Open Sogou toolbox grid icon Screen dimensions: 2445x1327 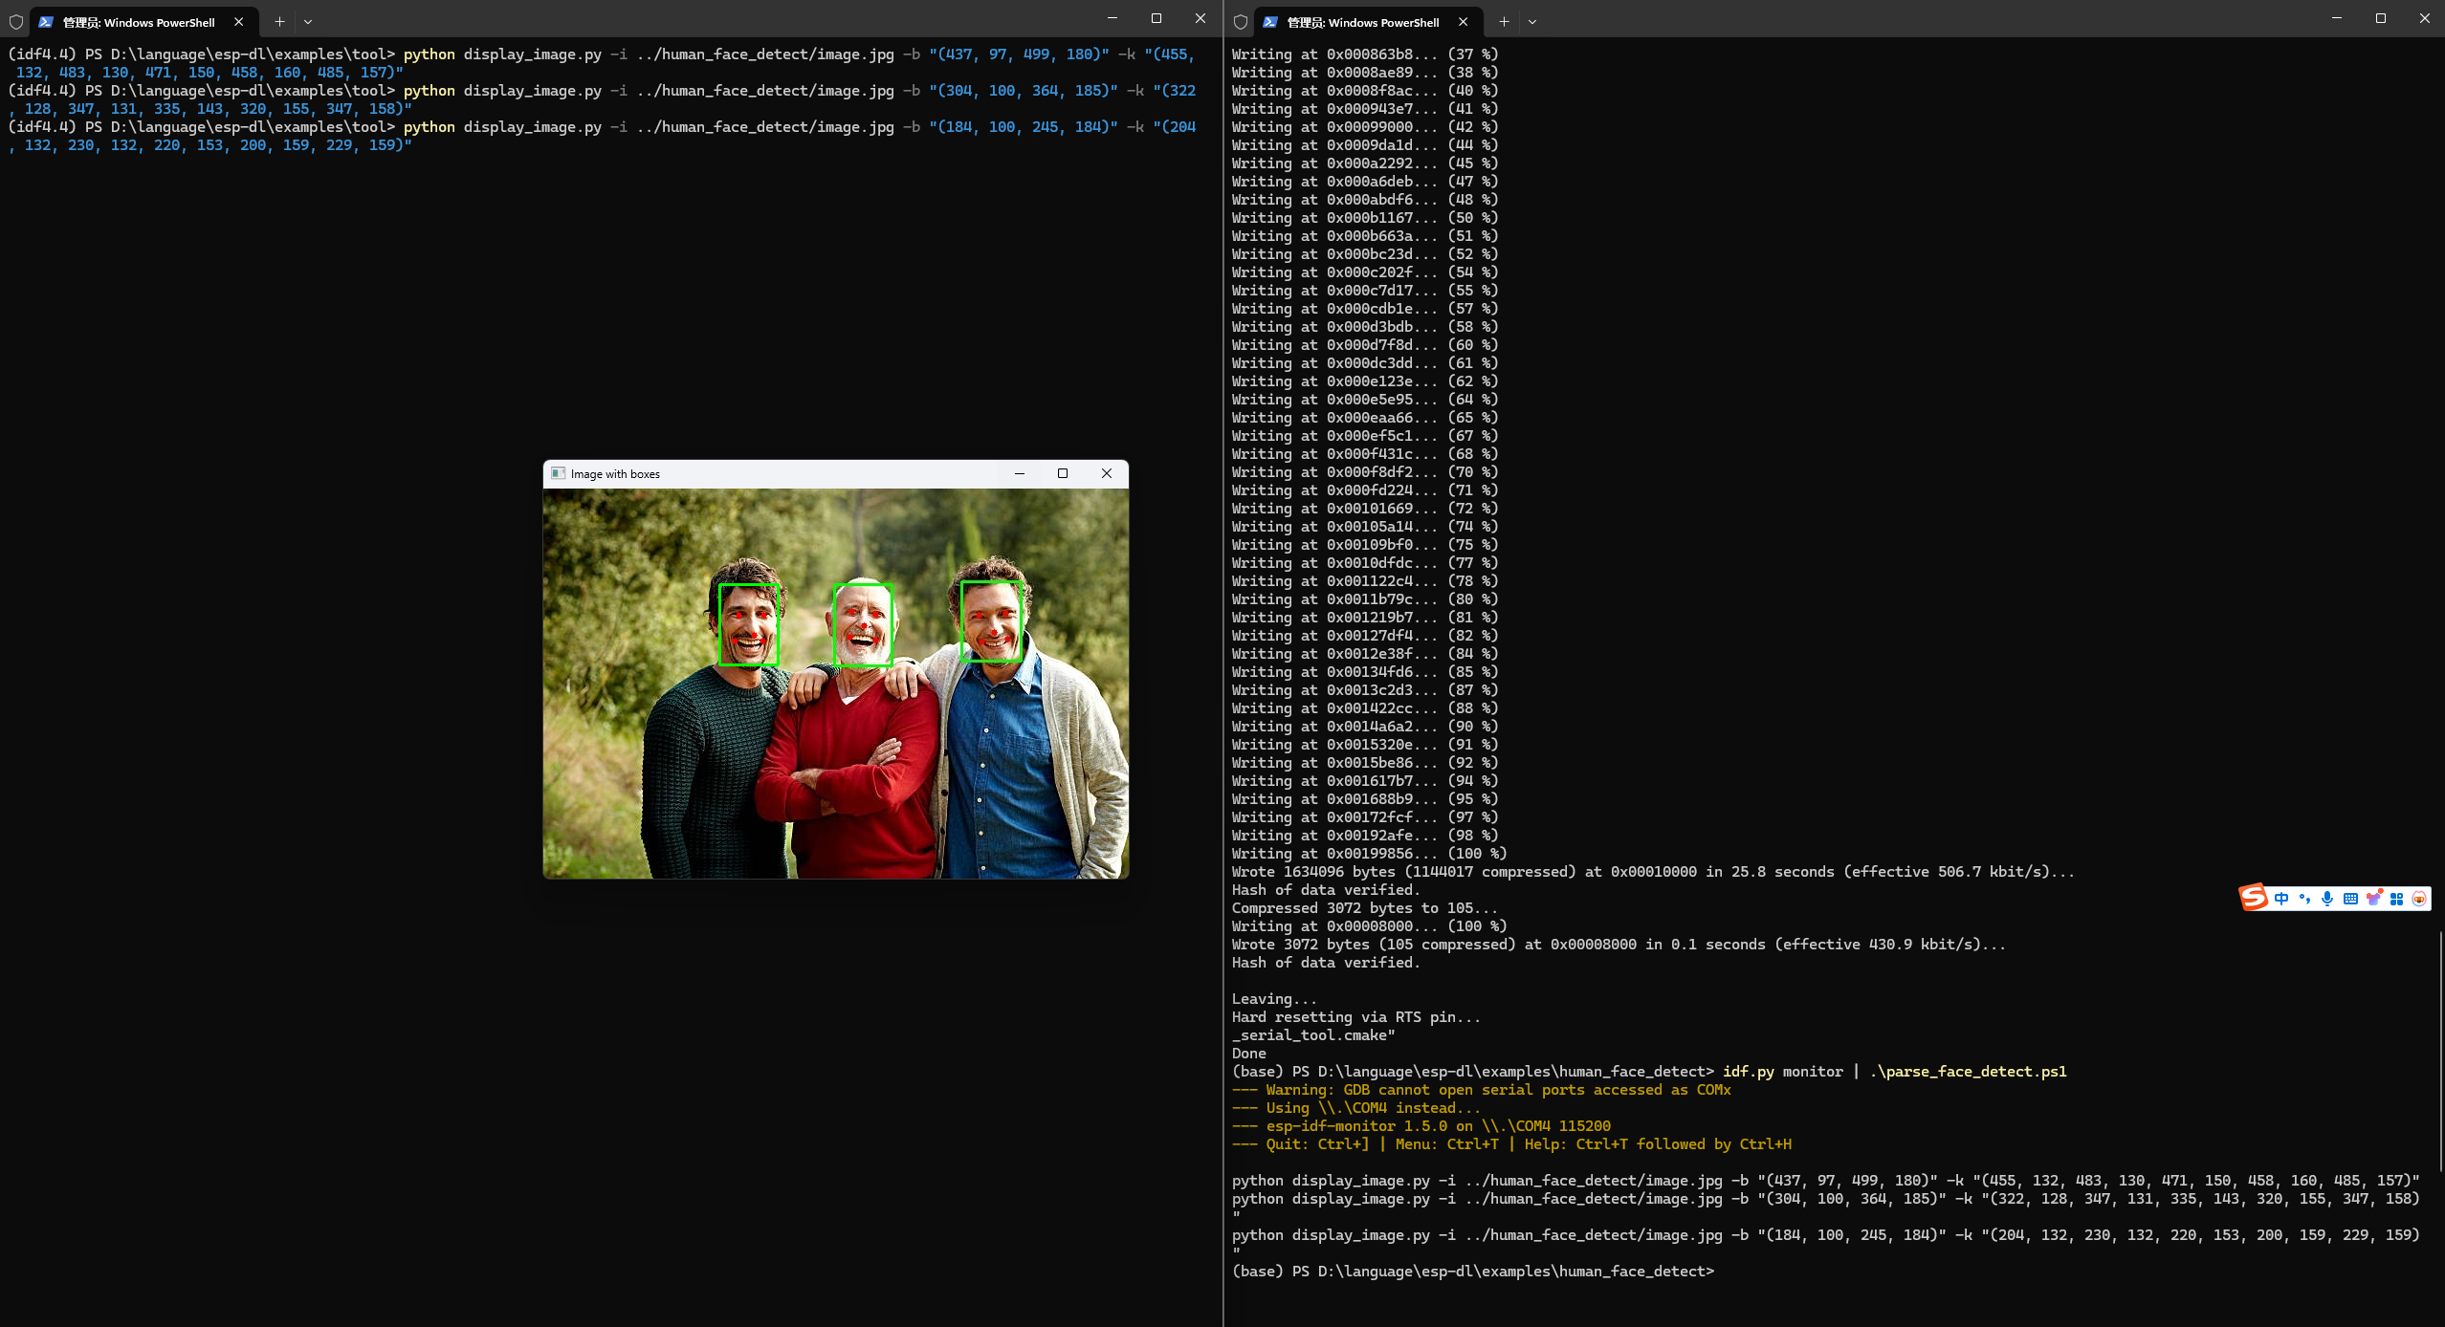click(x=2396, y=899)
